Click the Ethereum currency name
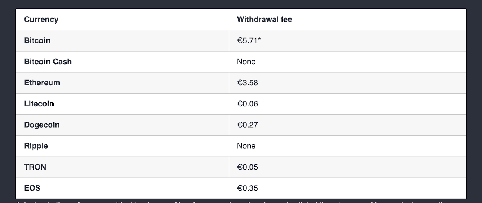The height and width of the screenshot is (203, 482). (x=42, y=83)
